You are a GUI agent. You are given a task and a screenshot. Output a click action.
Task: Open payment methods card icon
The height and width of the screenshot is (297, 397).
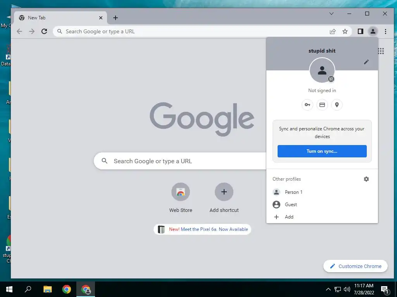coord(322,105)
